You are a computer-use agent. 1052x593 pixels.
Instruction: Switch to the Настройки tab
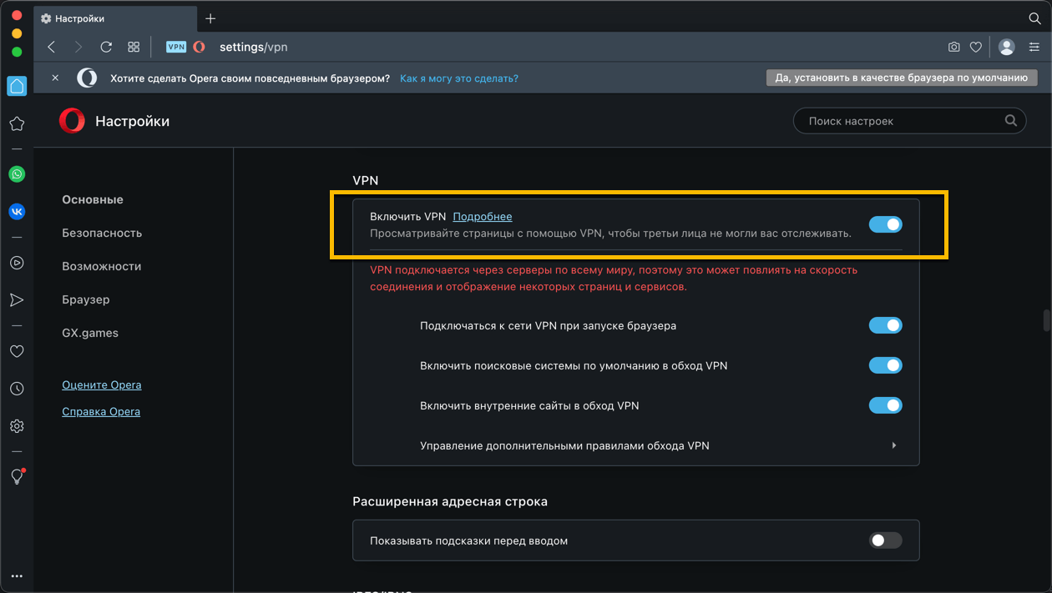point(115,18)
